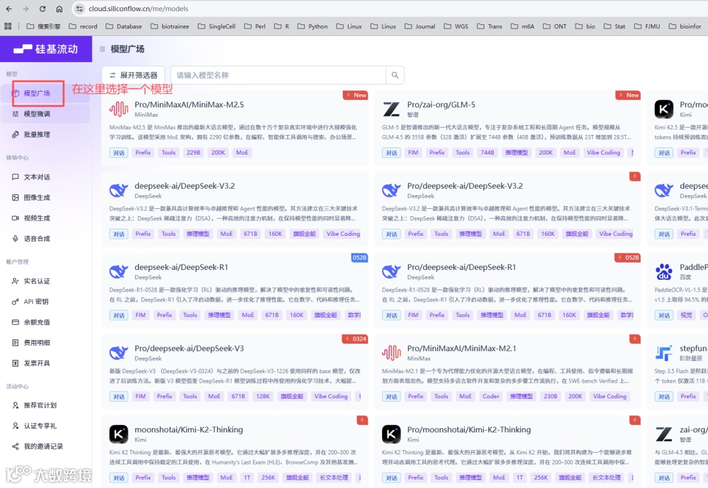Open the Pro/deepseek-ai/DeepSeek-R1 model title
This screenshot has width=708, height=488.
[462, 267]
